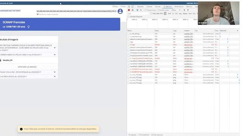Filter requests by Doc type

(194, 14)
